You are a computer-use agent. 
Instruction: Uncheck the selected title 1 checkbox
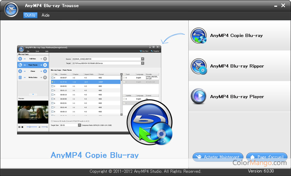point(53,82)
